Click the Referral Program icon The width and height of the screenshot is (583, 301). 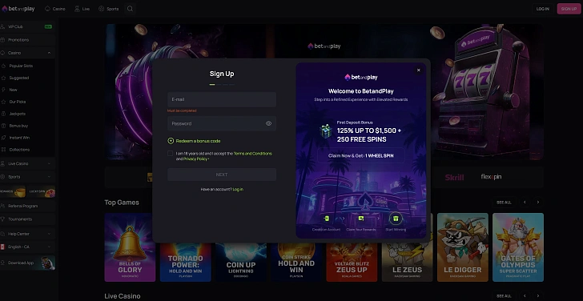tap(3, 206)
